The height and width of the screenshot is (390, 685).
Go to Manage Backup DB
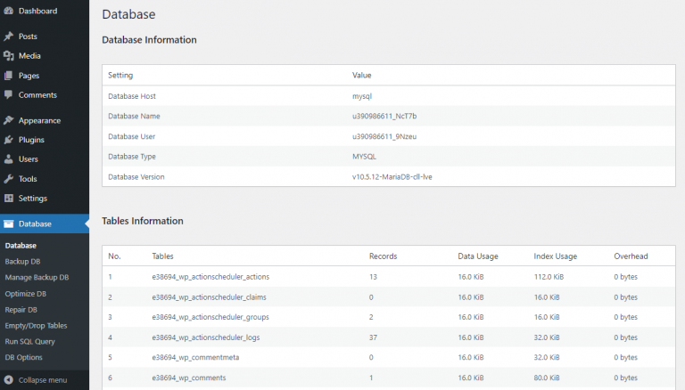(x=37, y=278)
